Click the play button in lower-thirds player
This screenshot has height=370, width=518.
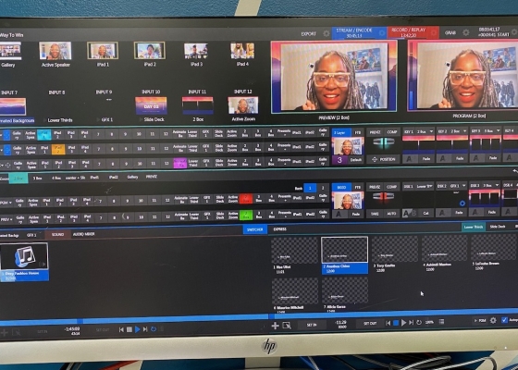(403, 323)
